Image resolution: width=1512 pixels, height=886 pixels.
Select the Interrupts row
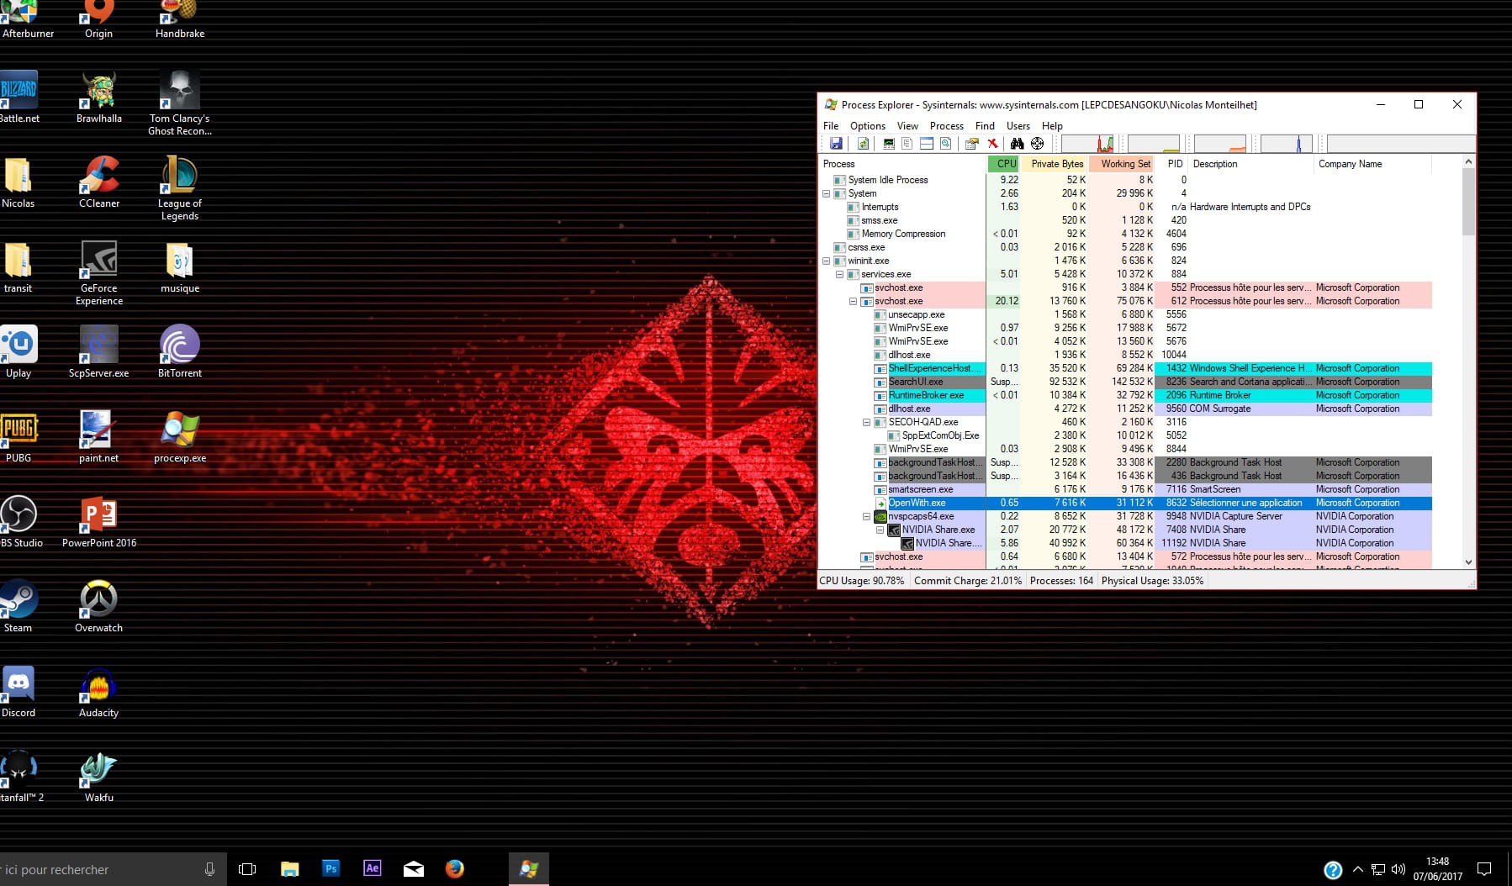click(1125, 207)
